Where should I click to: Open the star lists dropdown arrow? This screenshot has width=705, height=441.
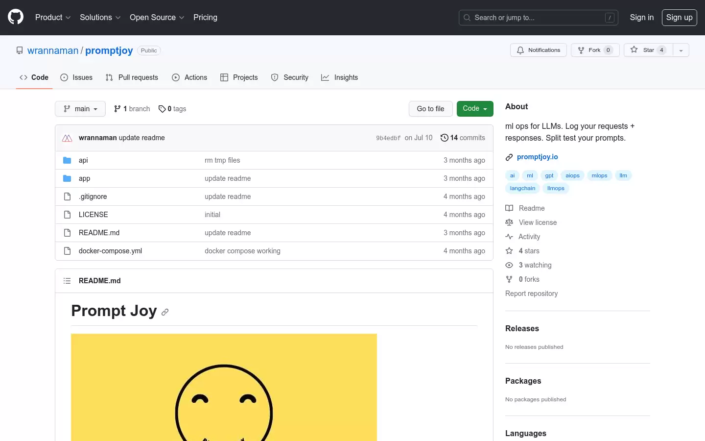681,50
